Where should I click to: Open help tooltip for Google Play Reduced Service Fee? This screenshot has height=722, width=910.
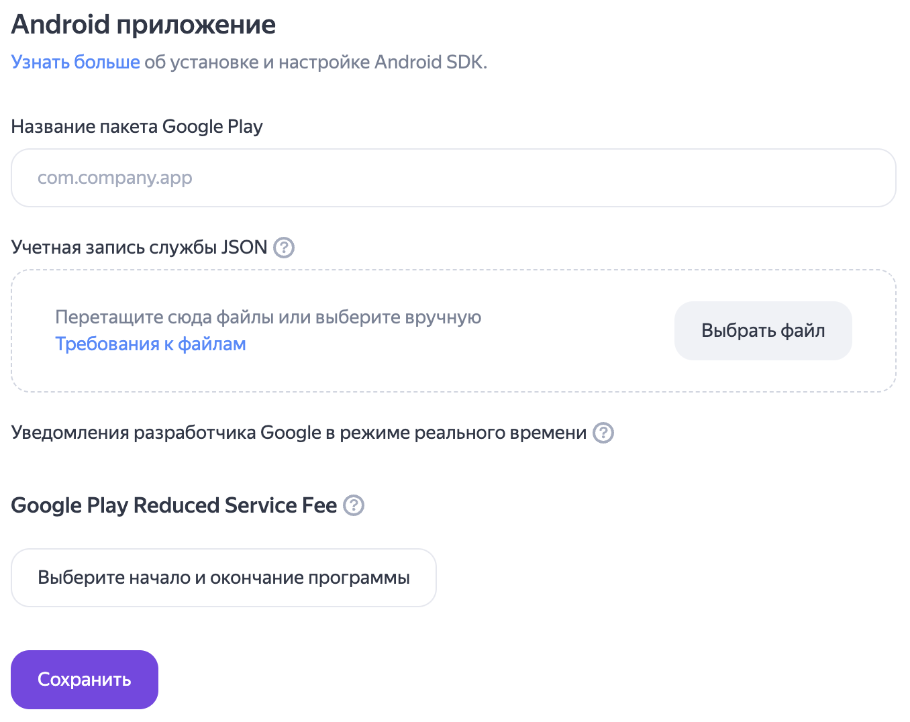click(354, 505)
